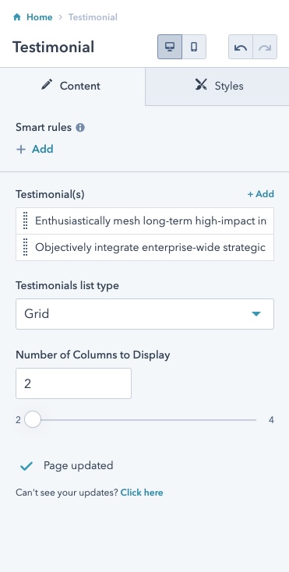289x572 pixels.
Task: Click the undo arrow icon
Action: coord(241,47)
